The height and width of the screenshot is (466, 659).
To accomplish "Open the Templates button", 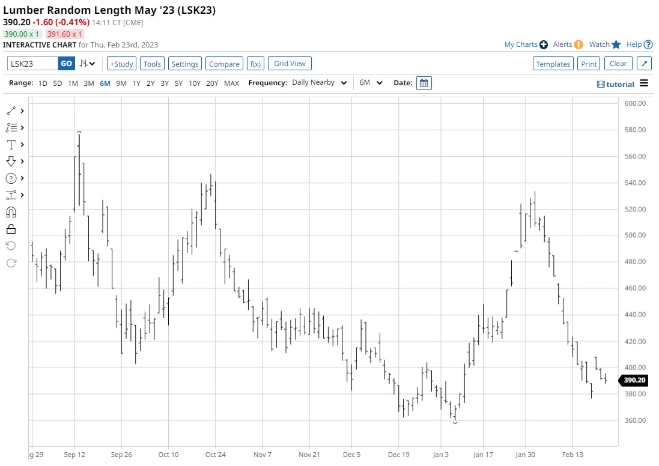I will pos(553,64).
